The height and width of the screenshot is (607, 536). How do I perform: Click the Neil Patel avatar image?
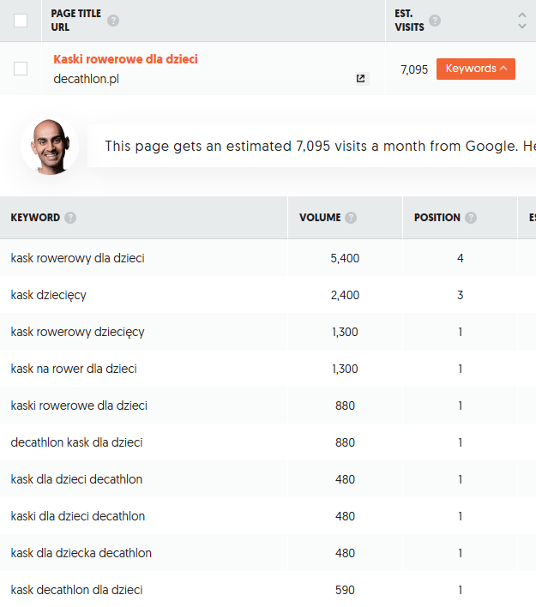click(x=50, y=147)
